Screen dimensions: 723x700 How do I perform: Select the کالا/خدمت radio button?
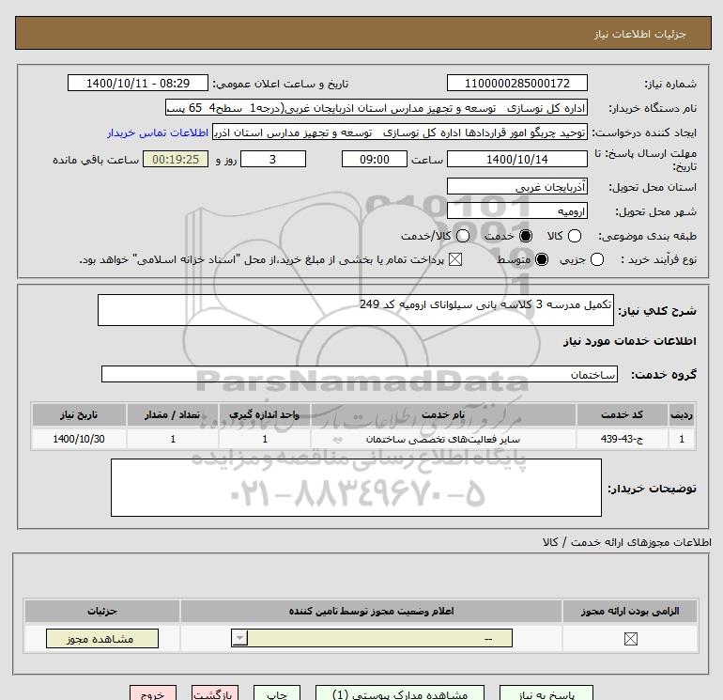point(463,236)
